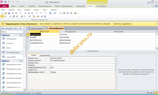Close the security warning bar
The image size is (158, 95).
156,24
